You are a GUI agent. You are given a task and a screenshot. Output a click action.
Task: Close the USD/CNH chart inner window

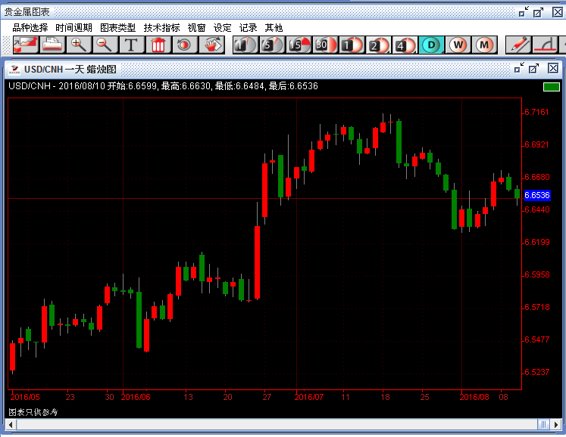click(553, 68)
